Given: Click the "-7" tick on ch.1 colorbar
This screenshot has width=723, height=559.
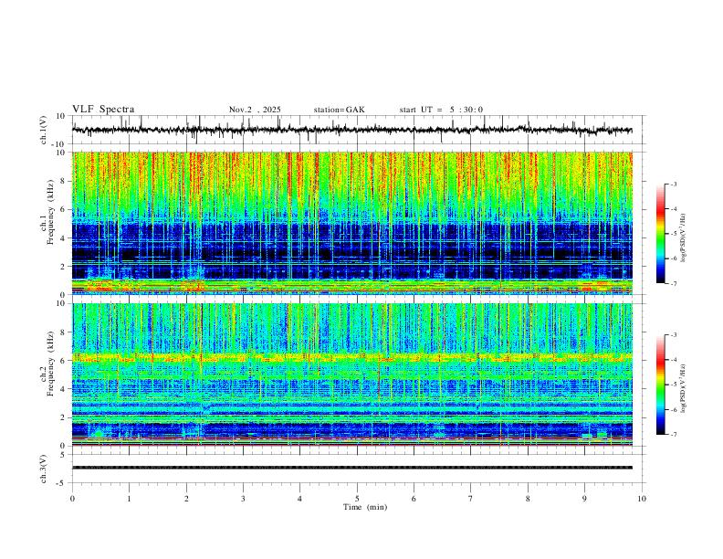Looking at the screenshot, I should point(673,284).
